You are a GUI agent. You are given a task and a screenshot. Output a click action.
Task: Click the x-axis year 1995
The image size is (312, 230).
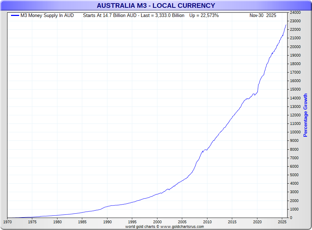click(132, 222)
